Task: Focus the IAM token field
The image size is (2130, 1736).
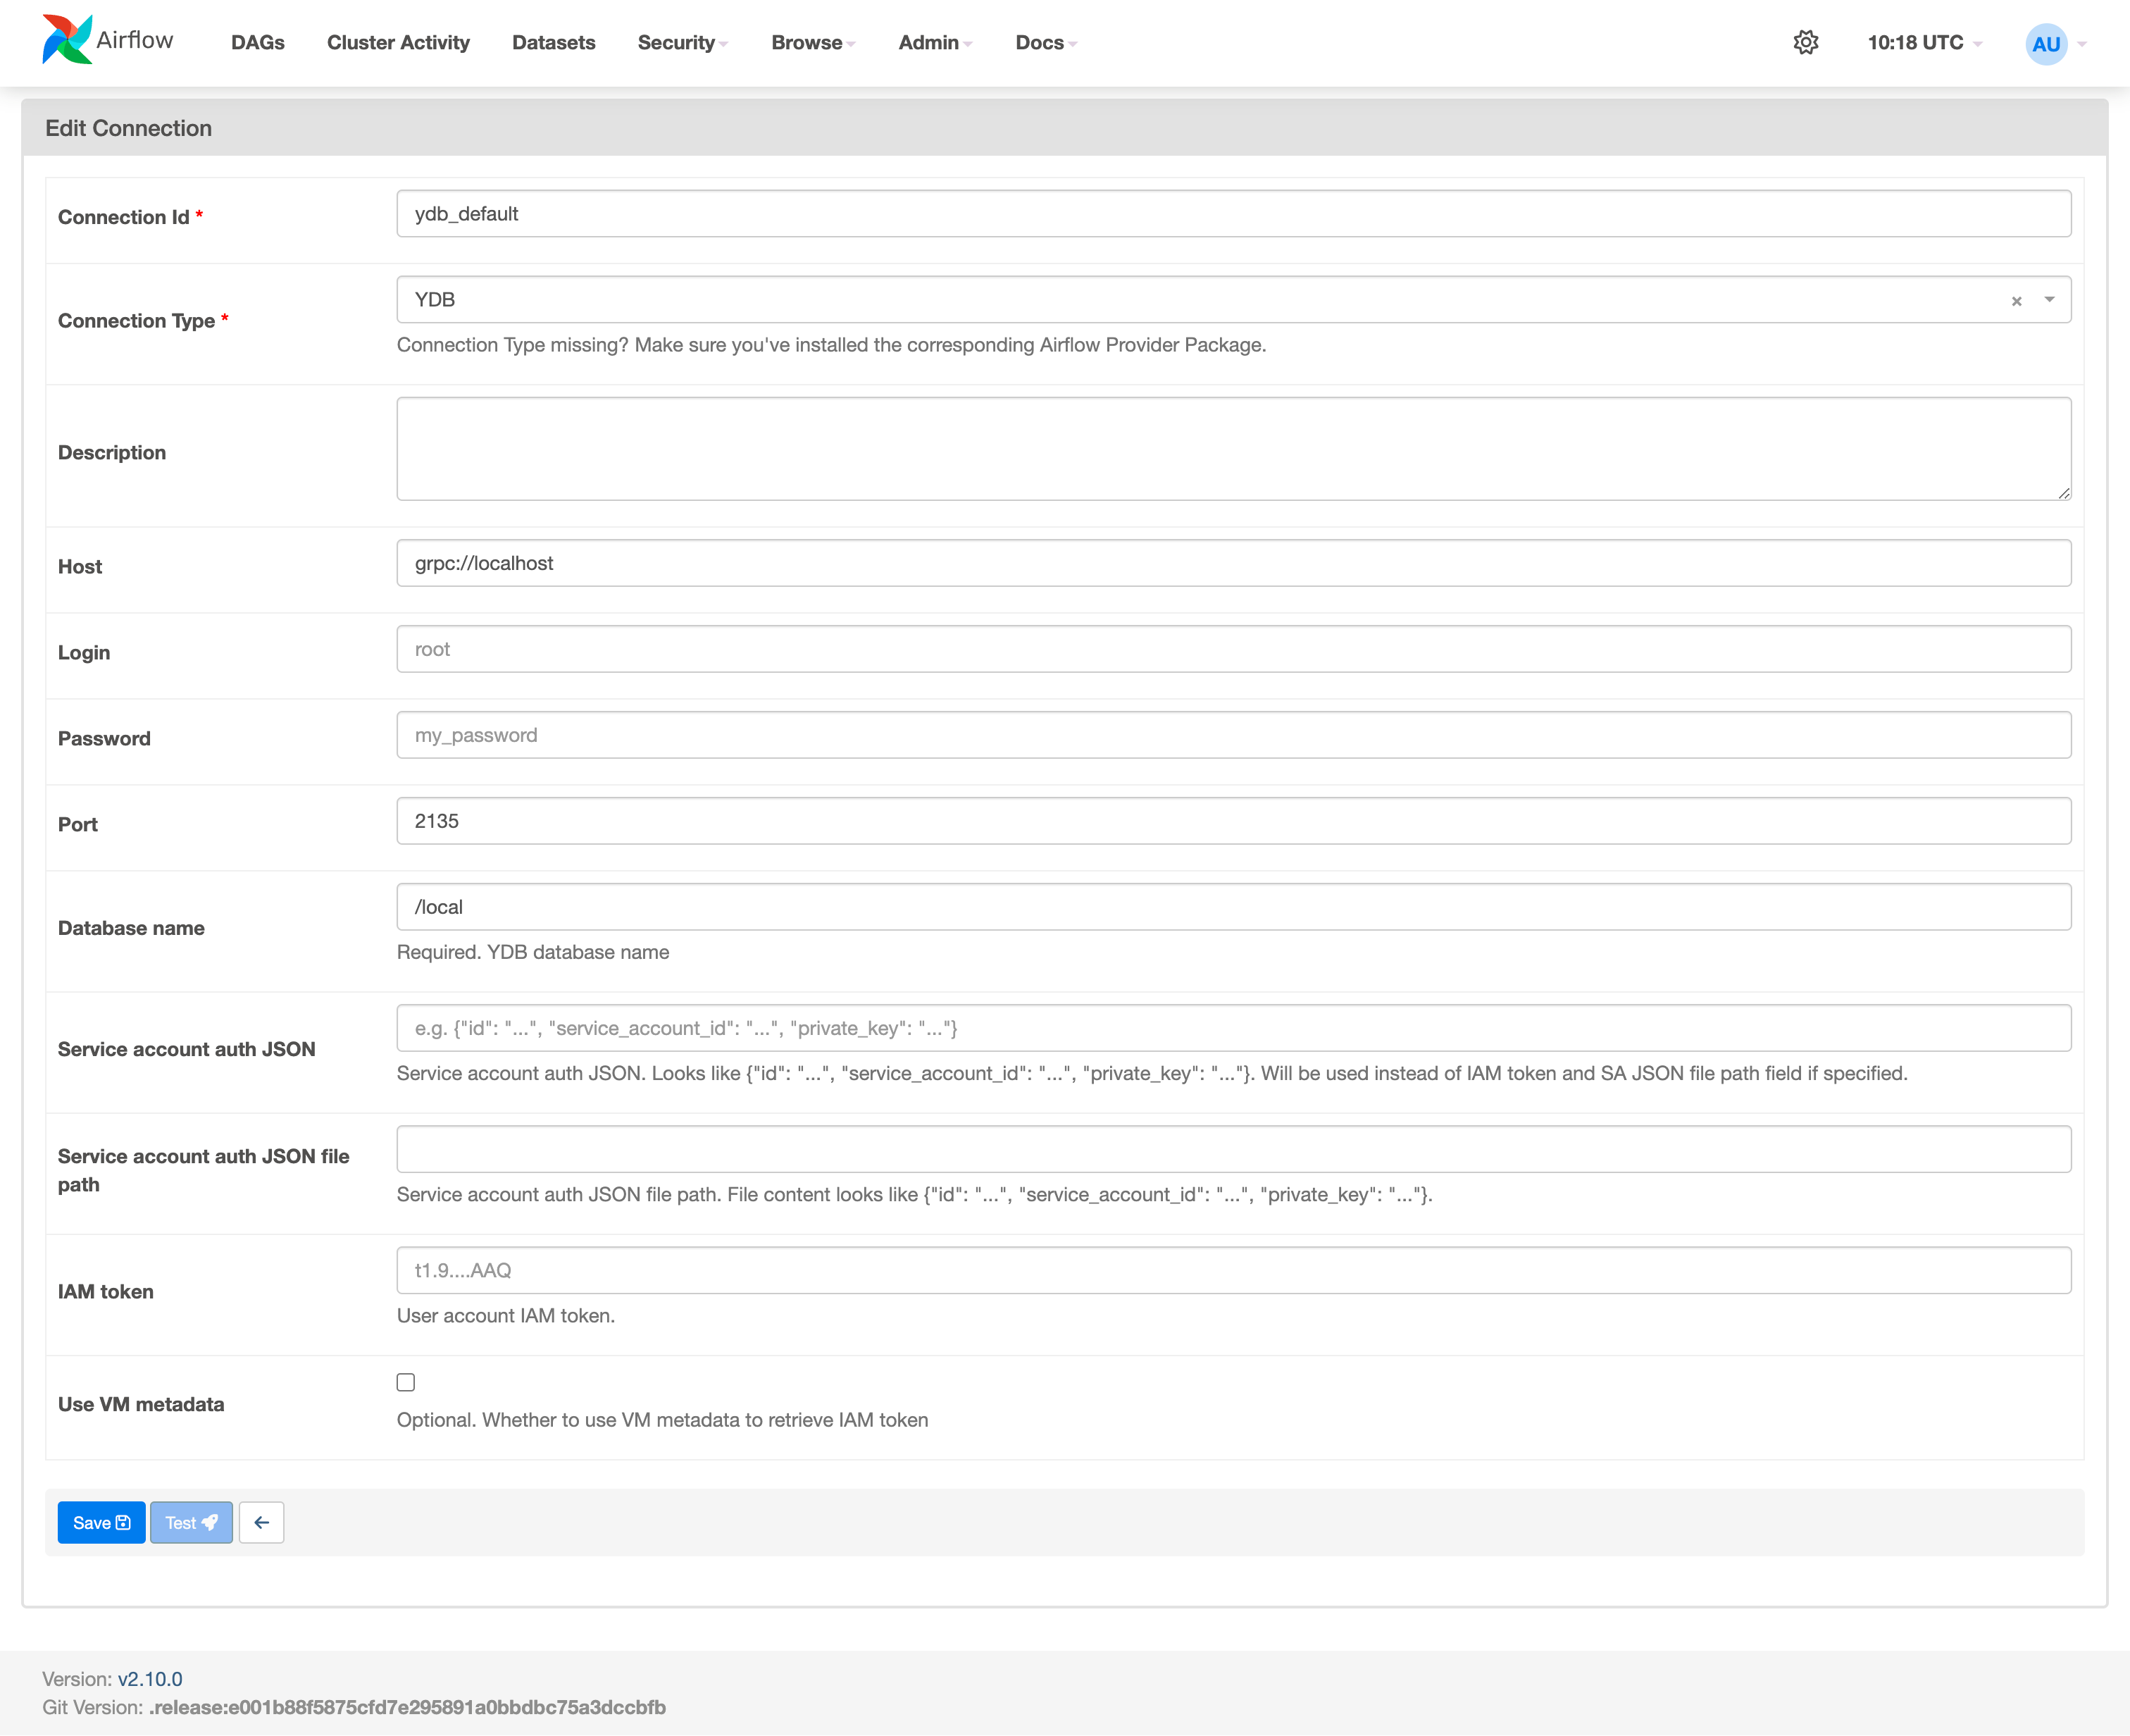Action: pyautogui.click(x=1233, y=1270)
